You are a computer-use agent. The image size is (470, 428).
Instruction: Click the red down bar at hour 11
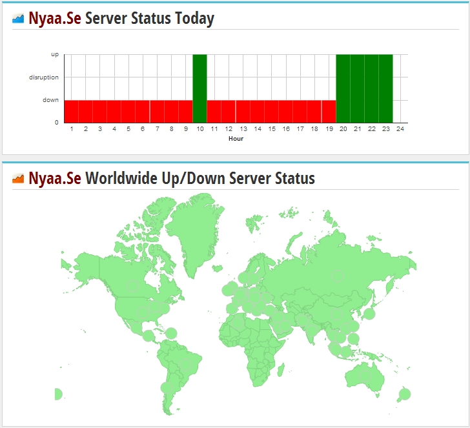click(214, 112)
